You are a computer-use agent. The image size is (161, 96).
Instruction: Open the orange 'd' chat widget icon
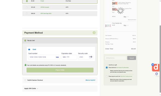point(156,68)
